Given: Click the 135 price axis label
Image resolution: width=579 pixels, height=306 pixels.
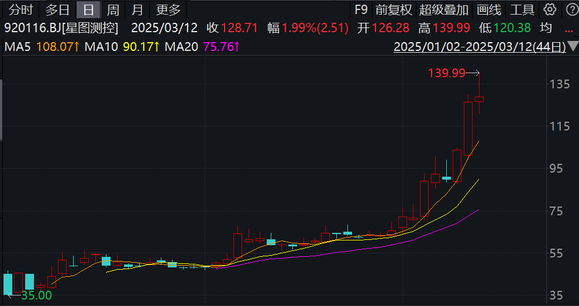Looking at the screenshot, I should [x=560, y=84].
